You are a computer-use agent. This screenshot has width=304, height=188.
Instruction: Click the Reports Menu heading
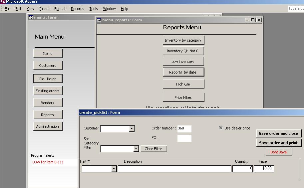tap(182, 27)
